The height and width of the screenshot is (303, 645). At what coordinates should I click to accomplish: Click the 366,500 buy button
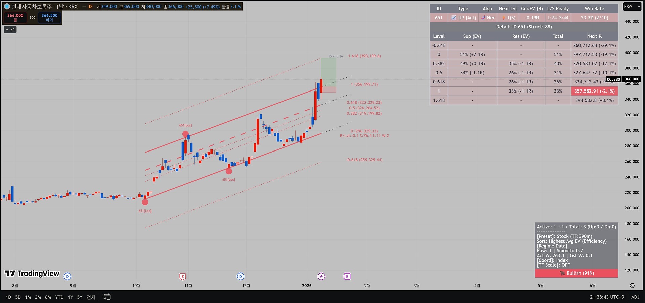coord(49,18)
